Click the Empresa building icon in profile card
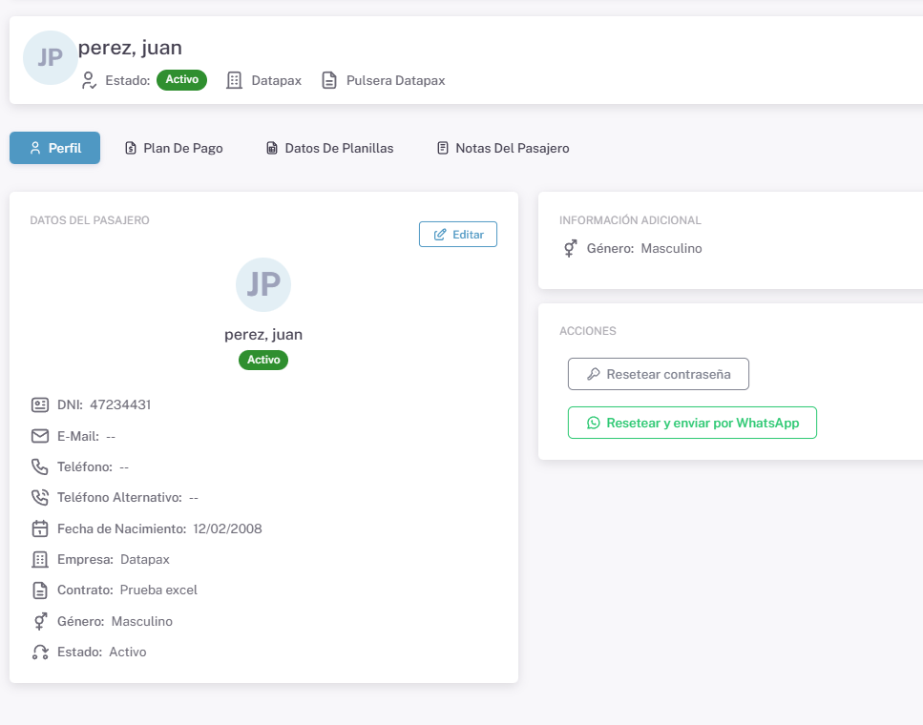Screen dimensions: 923x725 [40, 559]
